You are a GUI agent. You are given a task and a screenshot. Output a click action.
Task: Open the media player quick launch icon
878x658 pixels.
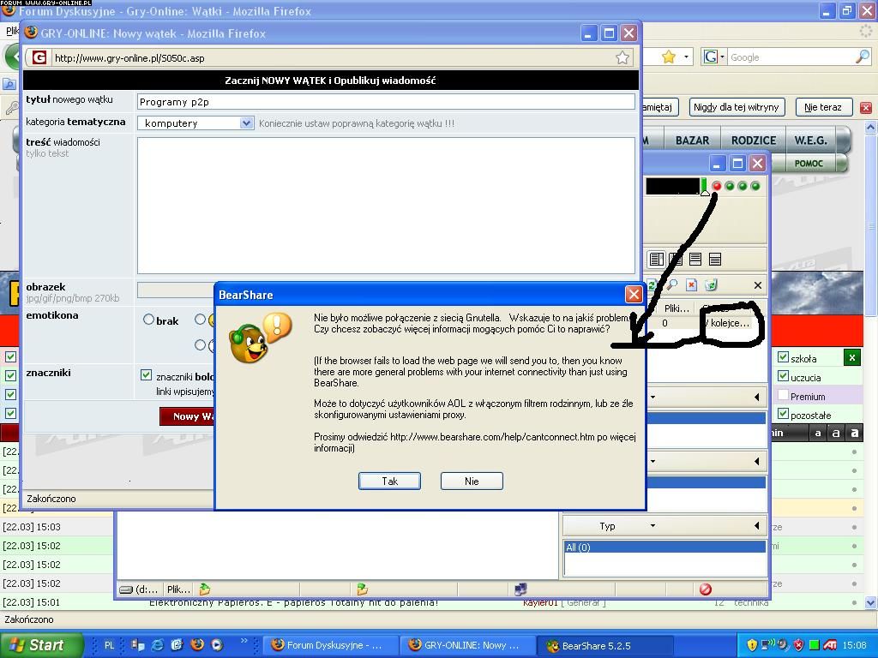pyautogui.click(x=217, y=645)
